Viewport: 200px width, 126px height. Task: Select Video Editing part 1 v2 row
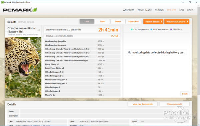coord(82,72)
